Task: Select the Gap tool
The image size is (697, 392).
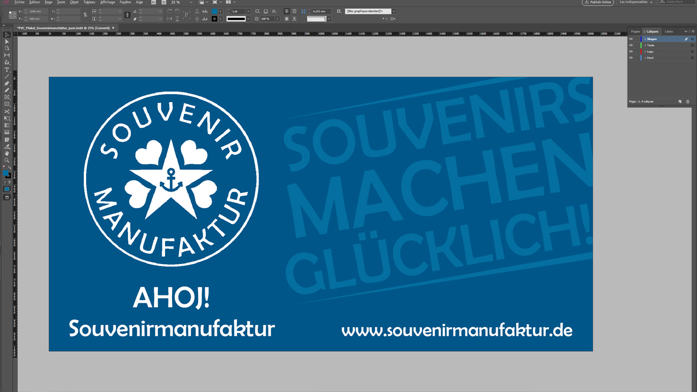Action: pos(7,55)
